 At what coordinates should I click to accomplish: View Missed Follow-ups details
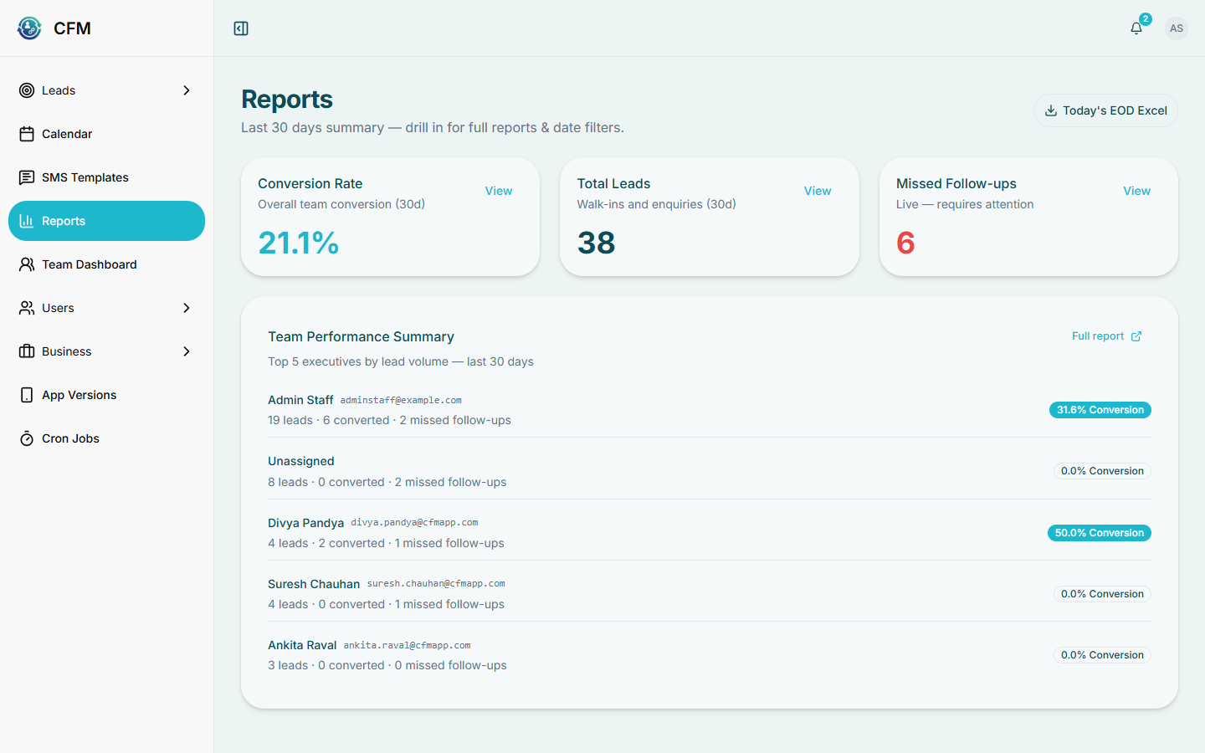(1136, 191)
